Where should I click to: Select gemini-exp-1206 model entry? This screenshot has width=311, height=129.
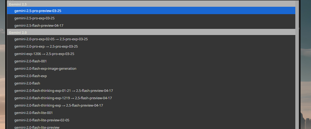(151, 54)
